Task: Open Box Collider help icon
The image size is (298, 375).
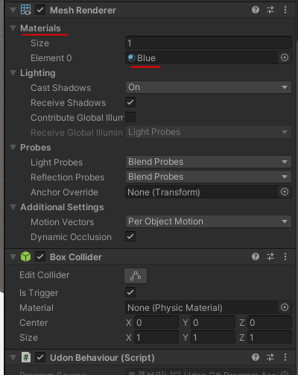Action: tap(256, 256)
